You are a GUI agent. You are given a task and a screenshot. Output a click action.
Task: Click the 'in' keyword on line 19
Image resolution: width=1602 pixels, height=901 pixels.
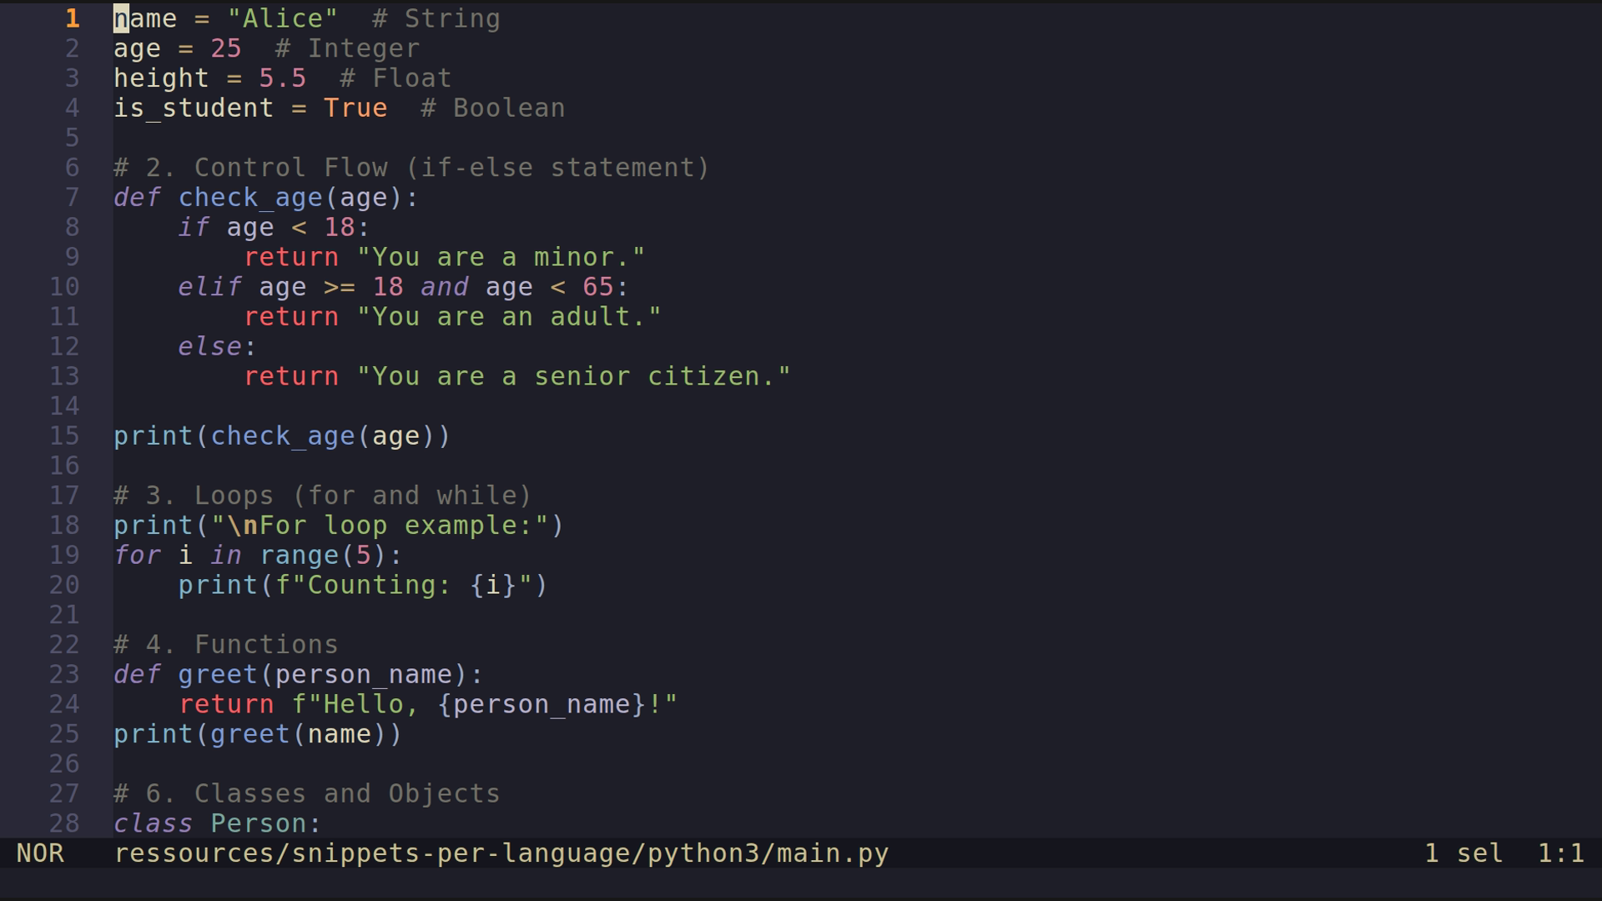coord(226,555)
